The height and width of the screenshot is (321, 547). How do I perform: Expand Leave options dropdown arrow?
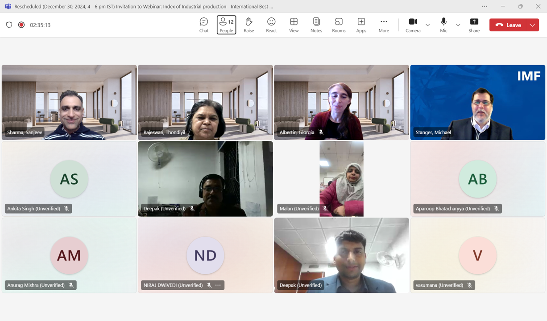point(533,25)
